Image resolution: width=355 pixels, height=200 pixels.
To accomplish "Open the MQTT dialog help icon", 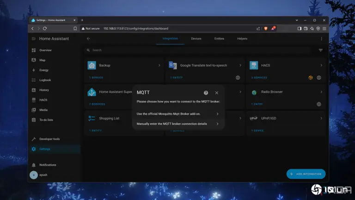I will pyautogui.click(x=206, y=93).
